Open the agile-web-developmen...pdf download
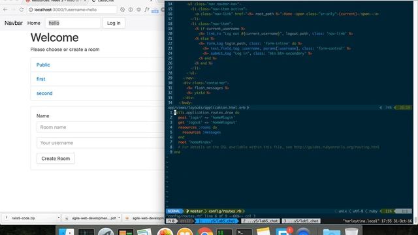The image size is (418, 235). [94, 218]
